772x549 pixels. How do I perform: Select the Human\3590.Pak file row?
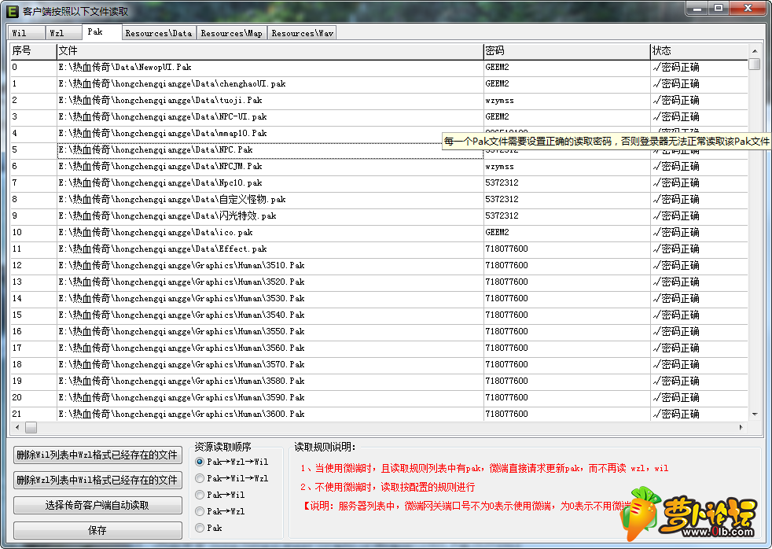pos(379,397)
